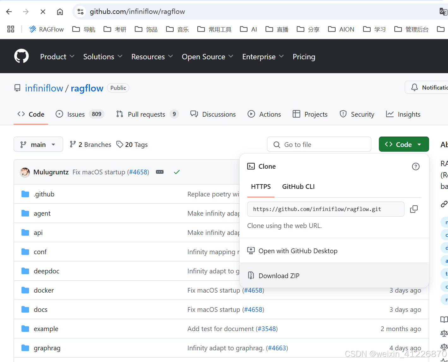
Task: Click the Mulugruntz author name
Action: coord(51,172)
